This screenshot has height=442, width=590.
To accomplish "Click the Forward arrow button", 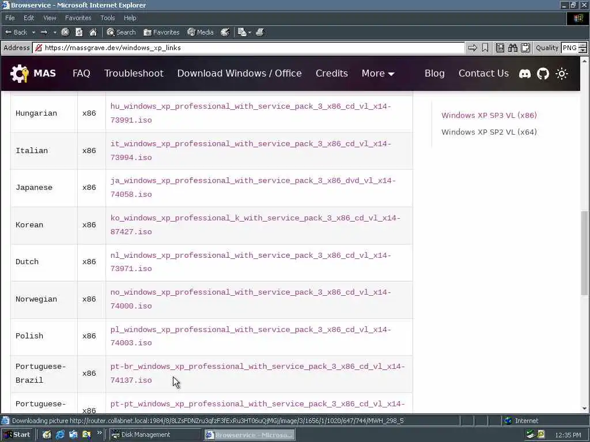I will [44, 32].
